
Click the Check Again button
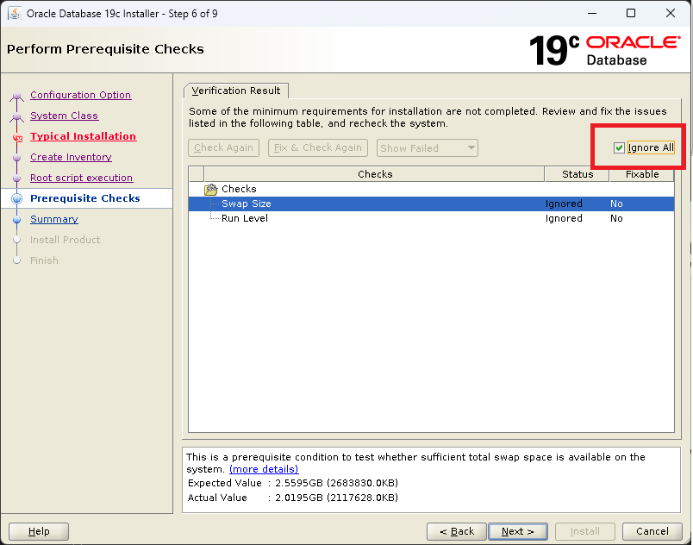223,148
